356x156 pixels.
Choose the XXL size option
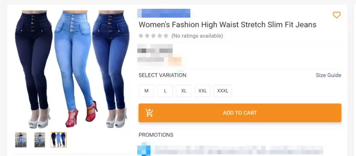(202, 91)
